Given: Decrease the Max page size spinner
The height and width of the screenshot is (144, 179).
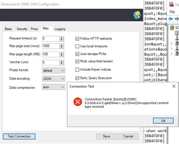Looking at the screenshot, I should 62,47.
